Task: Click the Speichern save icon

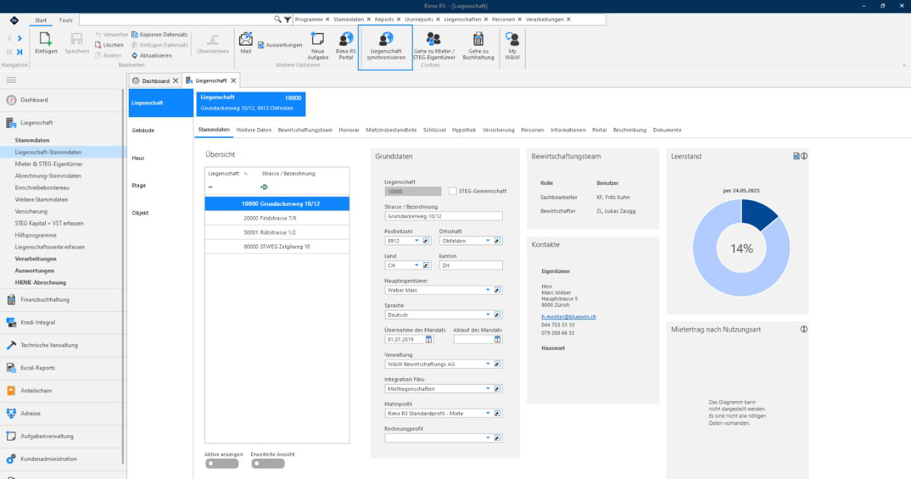Action: (x=77, y=39)
